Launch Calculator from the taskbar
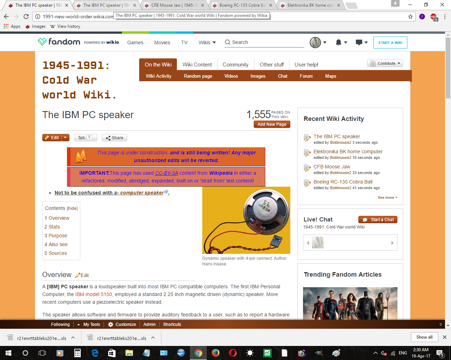The image size is (451, 360). (78, 353)
